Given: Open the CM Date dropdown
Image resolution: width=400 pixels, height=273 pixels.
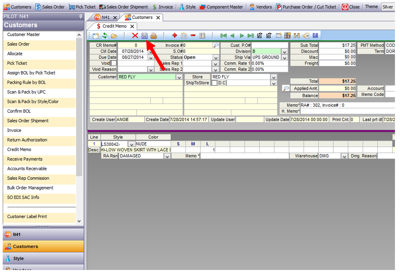Looking at the screenshot, I should pos(151,52).
